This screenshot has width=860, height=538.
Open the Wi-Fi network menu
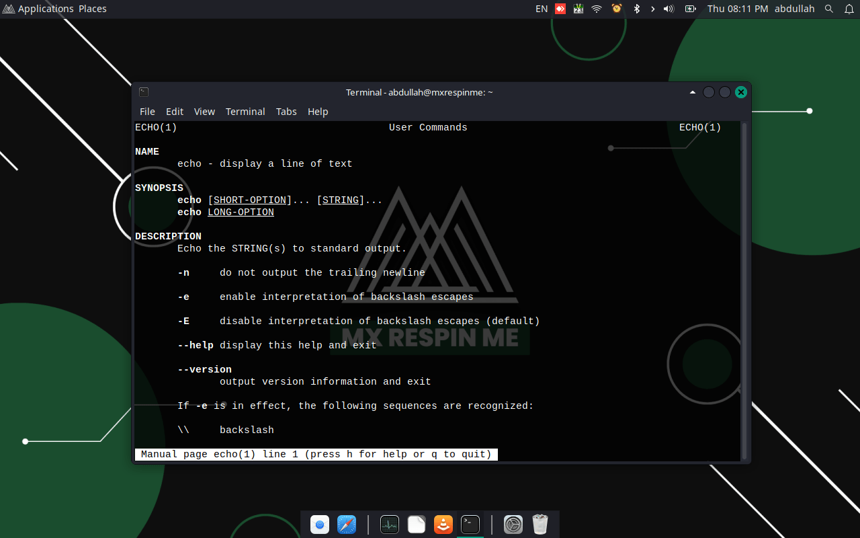point(597,9)
